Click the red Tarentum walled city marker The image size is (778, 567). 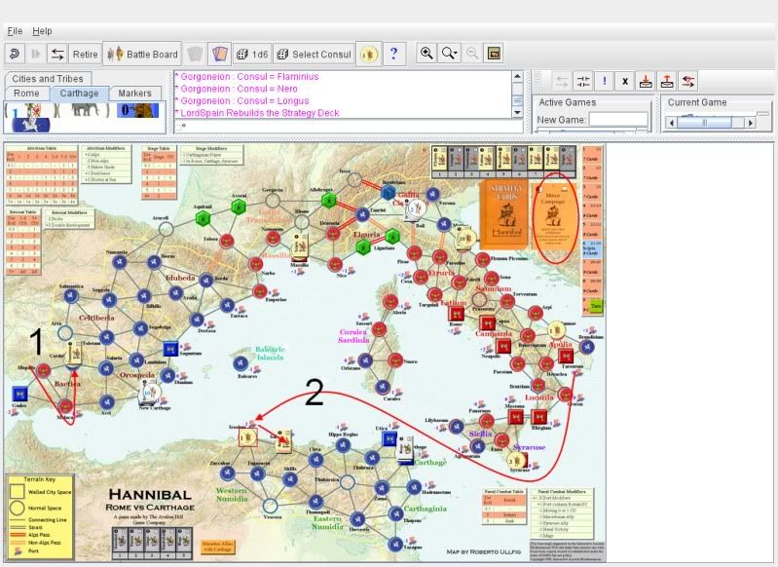566,356
